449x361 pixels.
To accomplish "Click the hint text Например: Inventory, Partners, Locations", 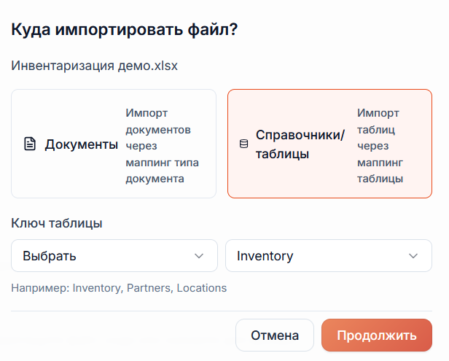I will (x=119, y=288).
